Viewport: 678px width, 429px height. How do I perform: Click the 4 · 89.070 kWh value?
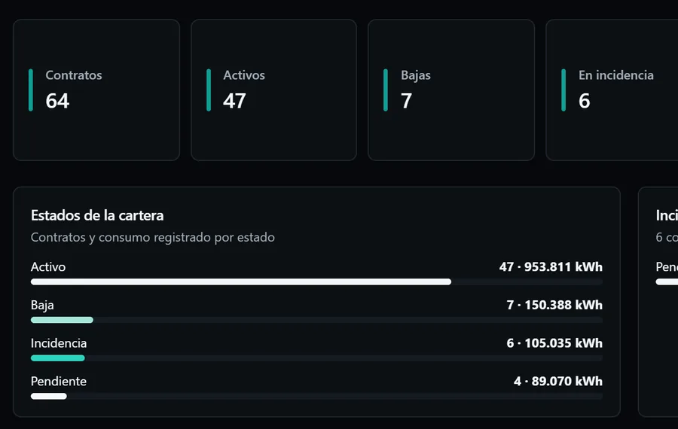point(558,381)
